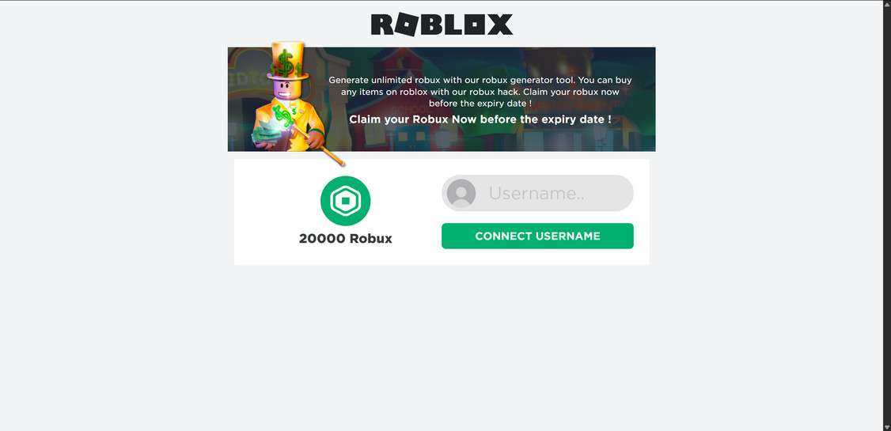
Task: Click the tilted square O in the Roblox logo
Action: tap(406, 25)
